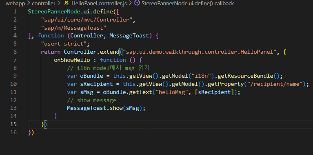
Task: Click line number 7 in gutter
Action: point(15,60)
